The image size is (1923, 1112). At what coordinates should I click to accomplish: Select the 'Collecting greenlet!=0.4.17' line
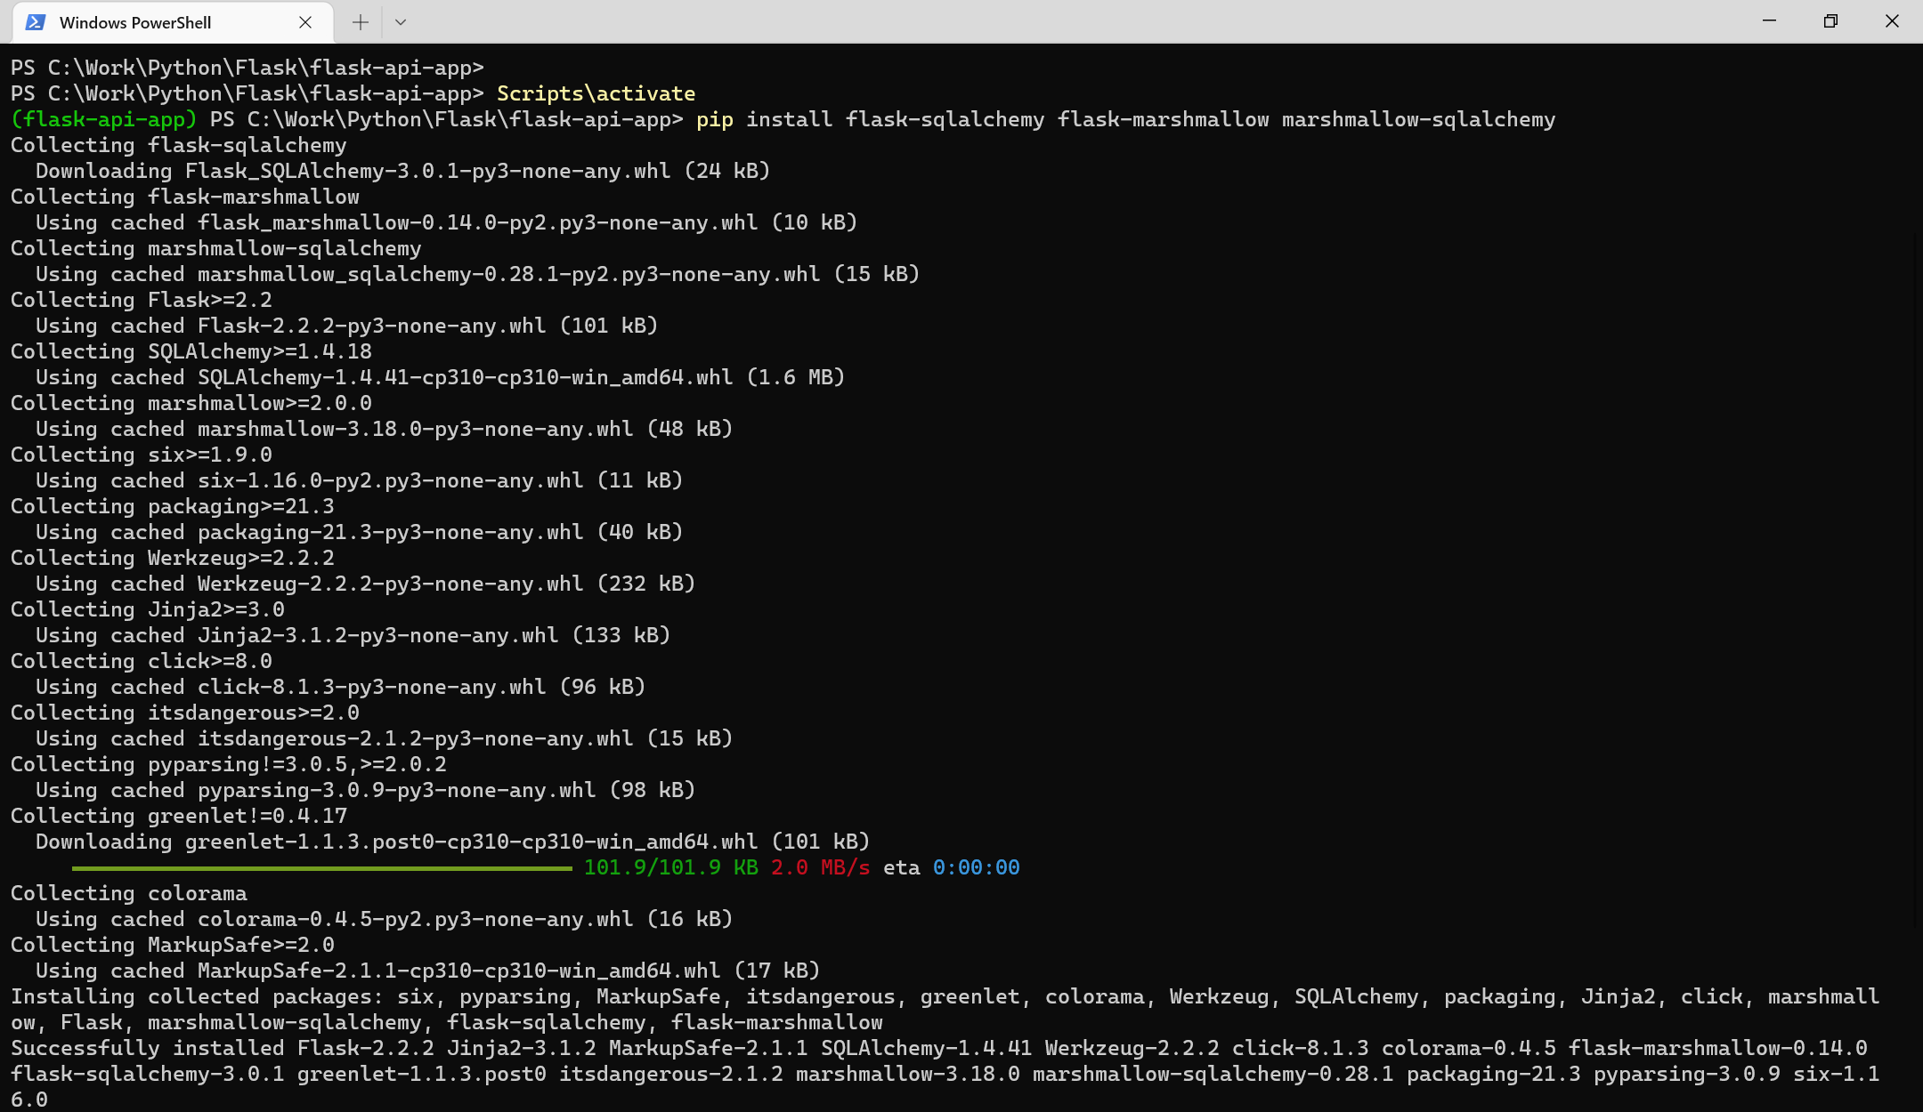[x=179, y=816]
